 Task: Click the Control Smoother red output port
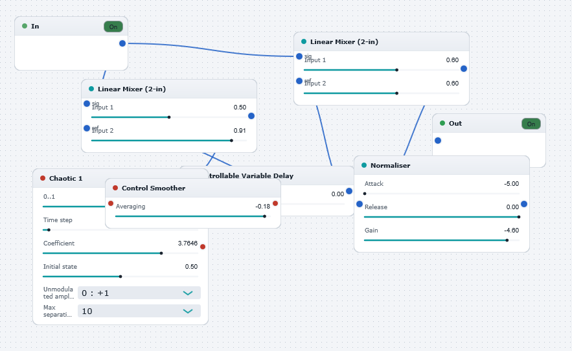coord(275,203)
